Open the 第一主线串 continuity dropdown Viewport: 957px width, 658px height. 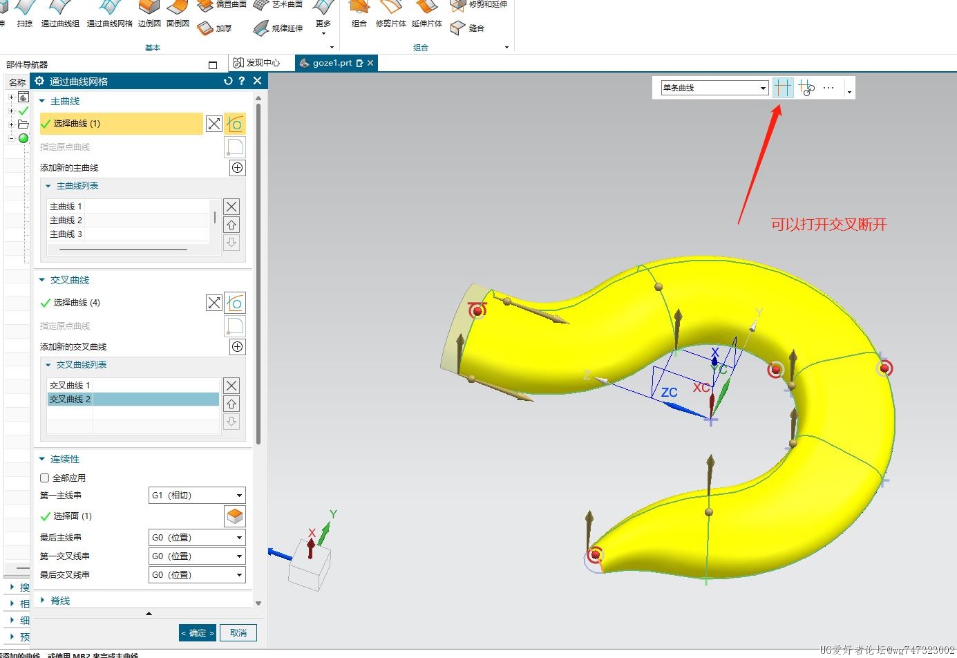[197, 496]
